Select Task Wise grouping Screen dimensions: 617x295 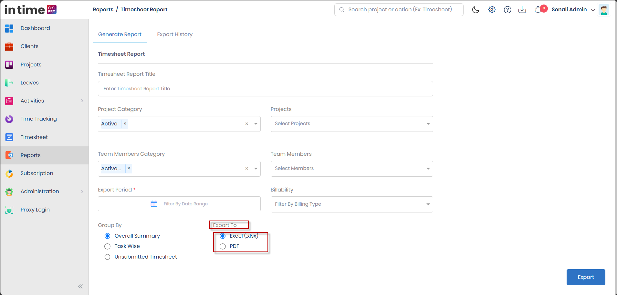(x=108, y=246)
